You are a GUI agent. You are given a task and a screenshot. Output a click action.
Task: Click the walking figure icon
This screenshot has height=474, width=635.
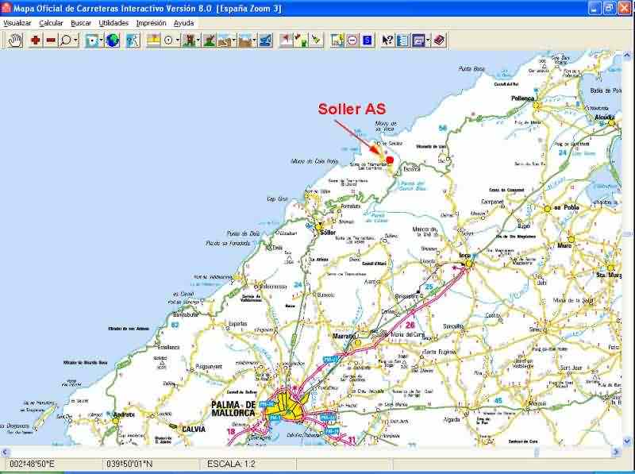coord(133,40)
